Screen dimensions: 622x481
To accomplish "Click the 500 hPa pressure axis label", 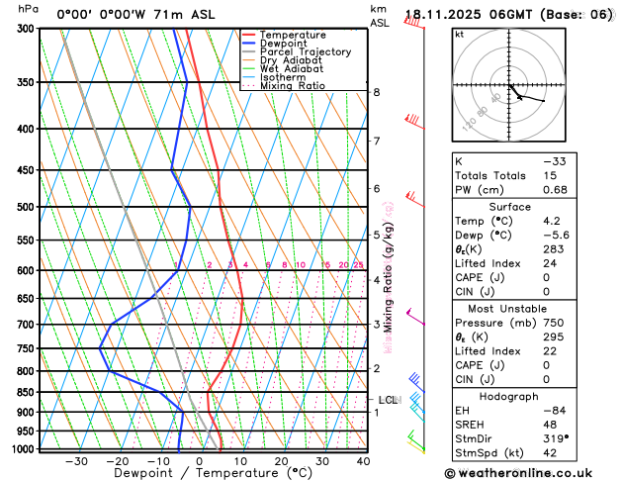I will [x=28, y=207].
